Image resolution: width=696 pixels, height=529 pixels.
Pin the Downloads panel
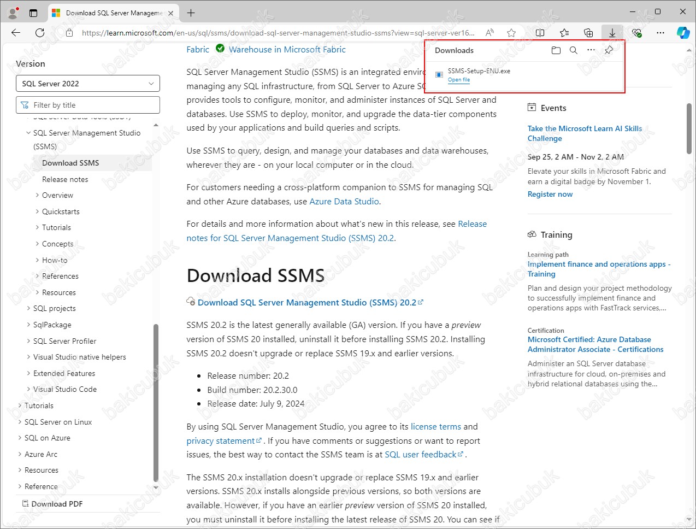[609, 50]
